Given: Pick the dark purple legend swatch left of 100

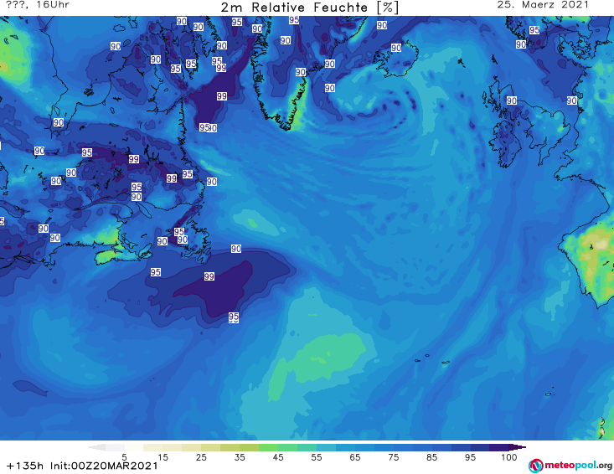Looking at the screenshot, I should pyautogui.click(x=499, y=447).
